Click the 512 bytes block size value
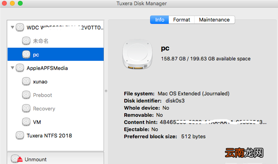Image resolution: width=278 pixels, height=164 pixels. pyautogui.click(x=193, y=136)
